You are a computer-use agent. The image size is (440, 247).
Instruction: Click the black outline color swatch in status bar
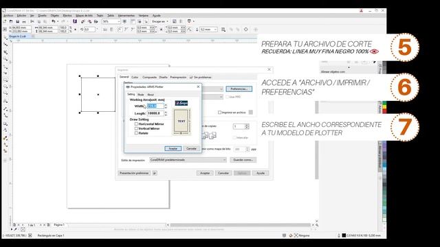(344, 235)
